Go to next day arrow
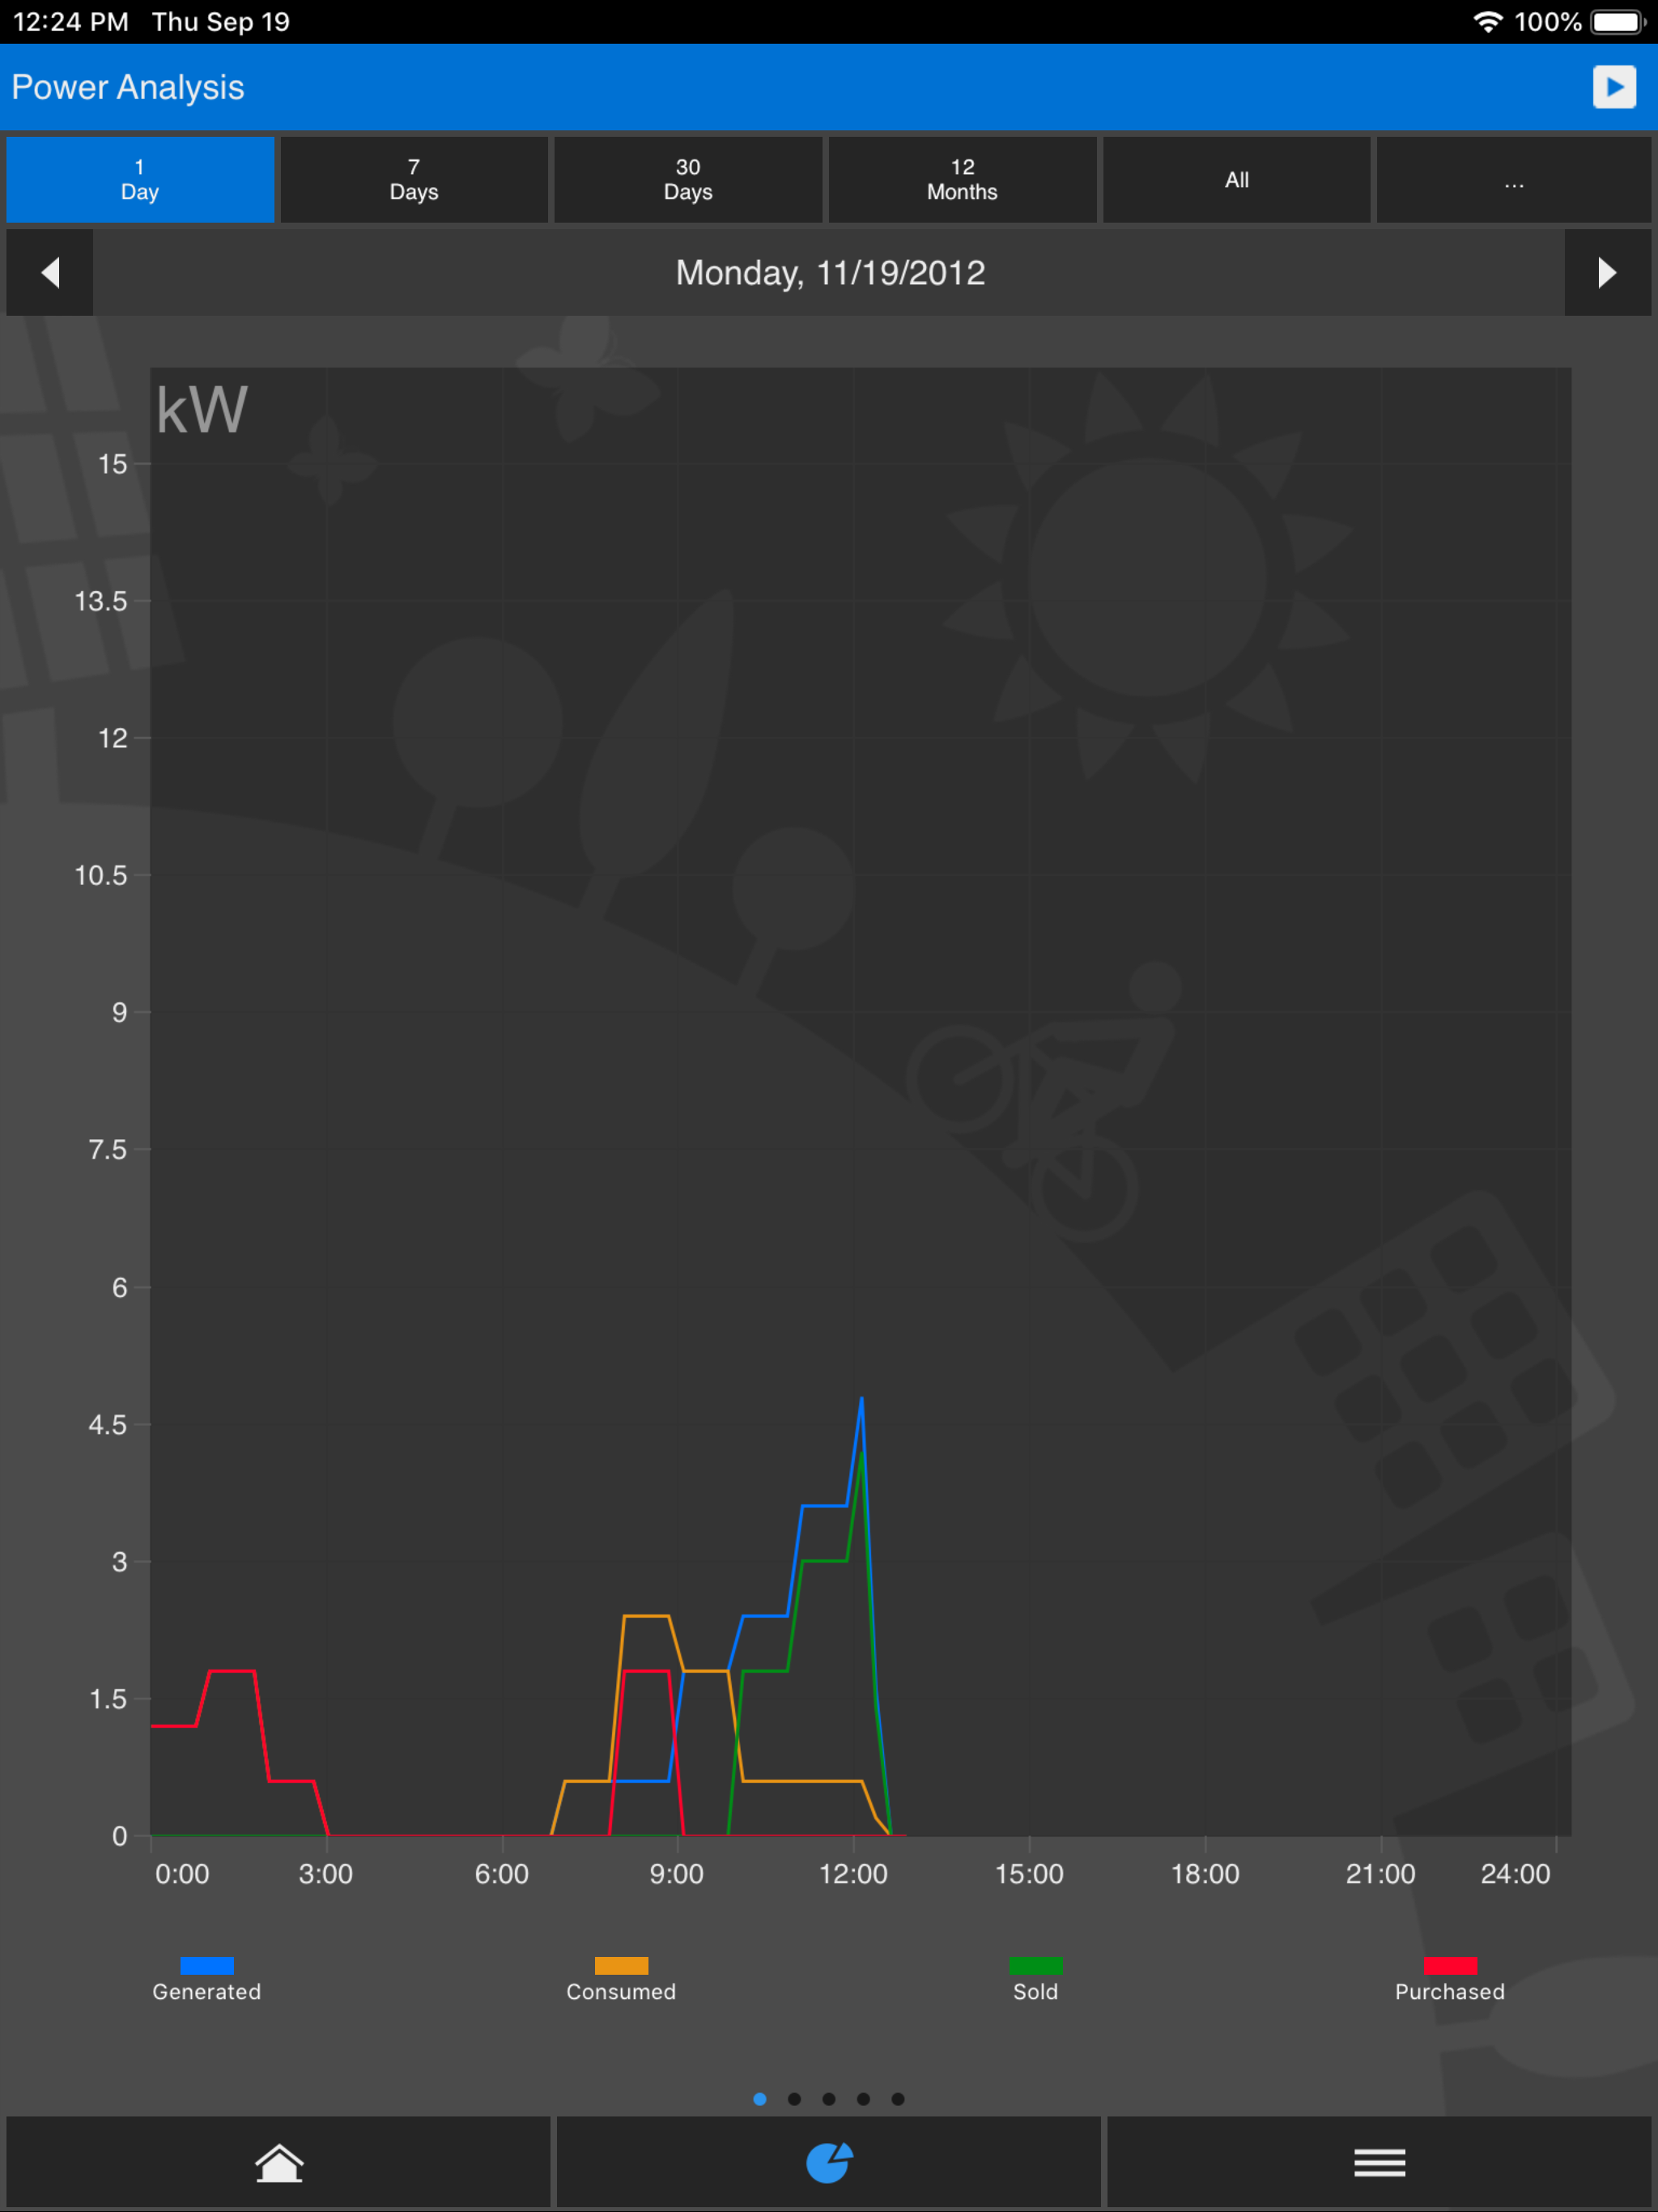Image resolution: width=1658 pixels, height=2212 pixels. point(1607,273)
